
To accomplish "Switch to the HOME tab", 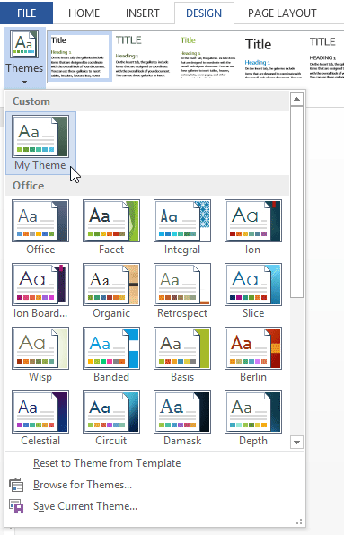I will 84,13.
